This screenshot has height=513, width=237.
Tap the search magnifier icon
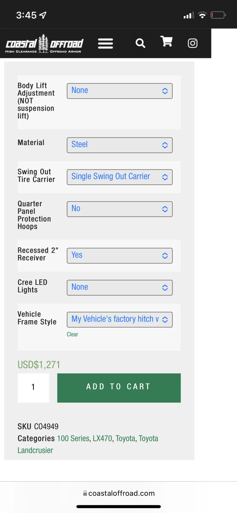coord(140,43)
